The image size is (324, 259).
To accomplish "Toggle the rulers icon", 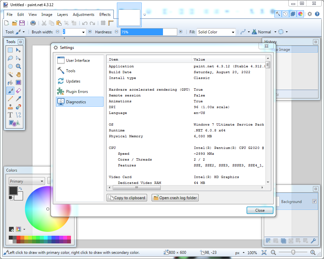I will 111,23.
